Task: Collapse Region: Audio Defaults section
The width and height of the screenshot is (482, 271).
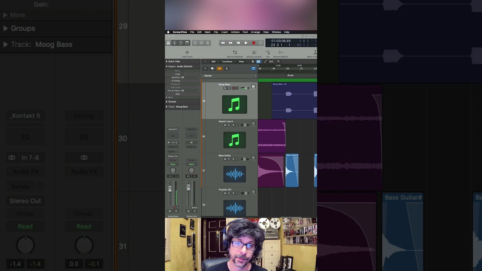Action: pos(167,66)
